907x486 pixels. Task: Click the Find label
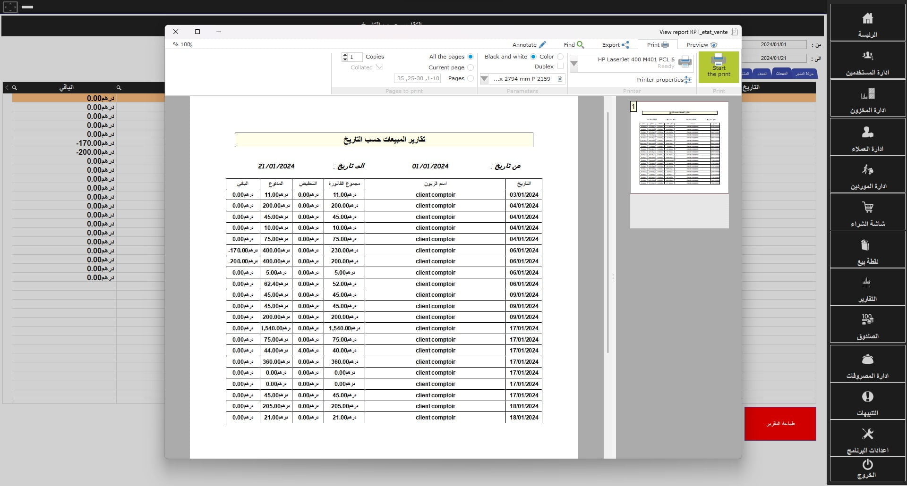pyautogui.click(x=569, y=45)
